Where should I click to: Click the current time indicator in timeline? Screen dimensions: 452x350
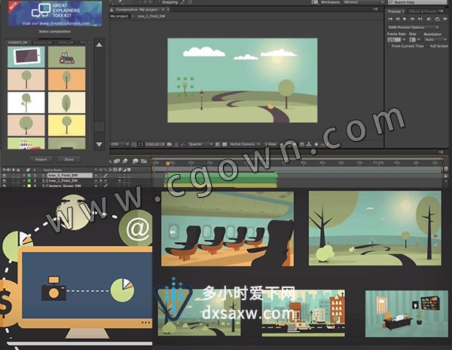(x=168, y=164)
